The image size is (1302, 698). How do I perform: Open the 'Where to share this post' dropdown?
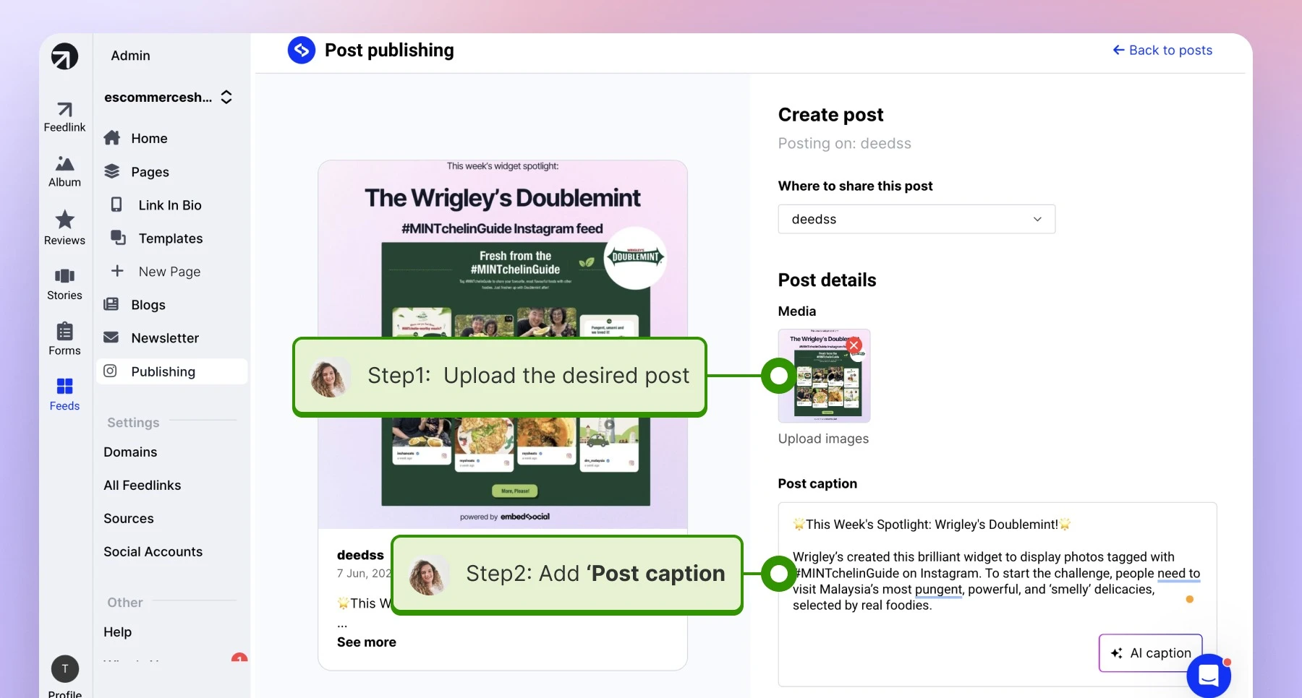[916, 219]
